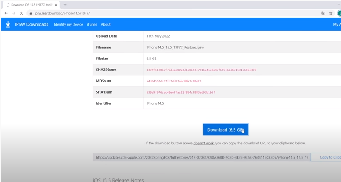
Task: Click the download URL text field
Action: pos(202,157)
